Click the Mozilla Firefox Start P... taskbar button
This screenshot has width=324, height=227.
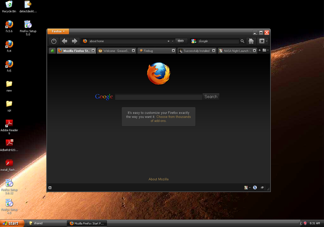[87, 223]
